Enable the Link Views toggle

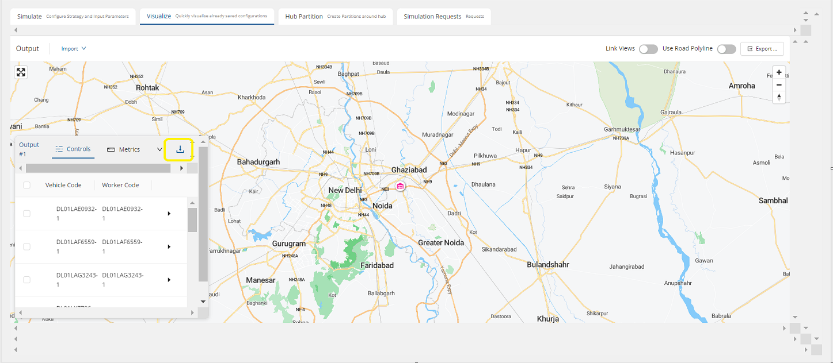tap(648, 49)
